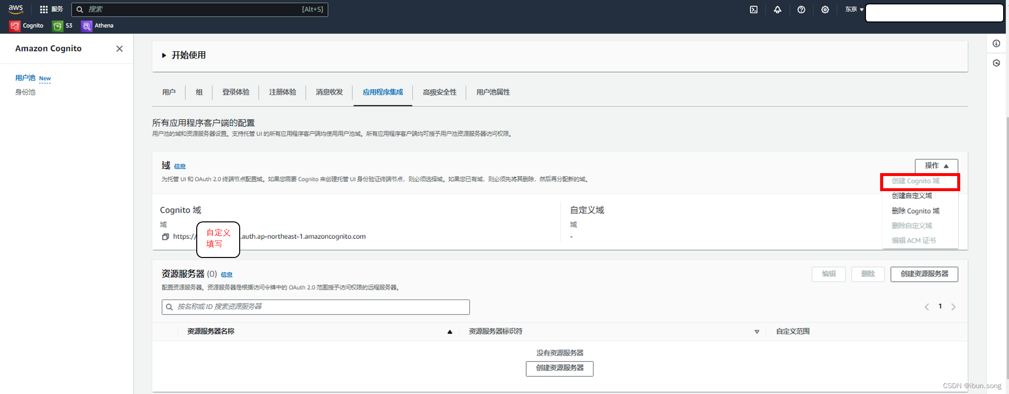Select the 应用程序集成 tab
Viewport: 1009px width, 394px height.
coord(383,92)
